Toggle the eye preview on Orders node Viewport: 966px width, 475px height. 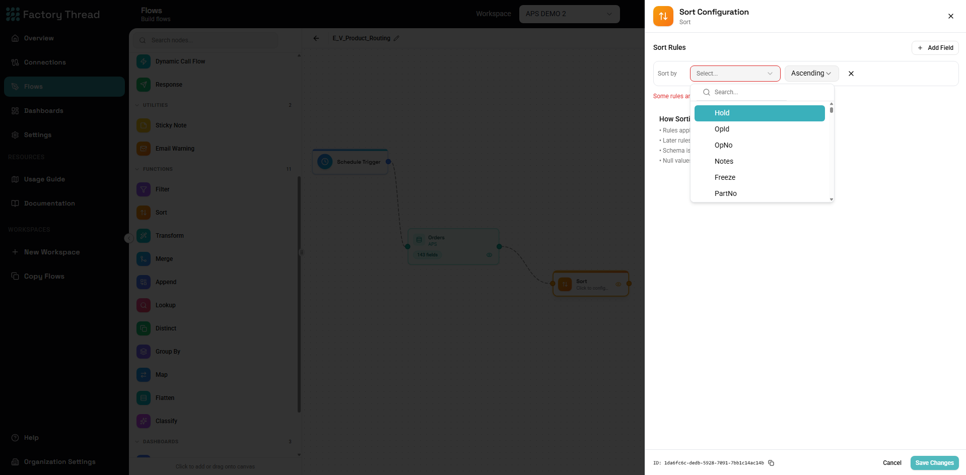[489, 255]
